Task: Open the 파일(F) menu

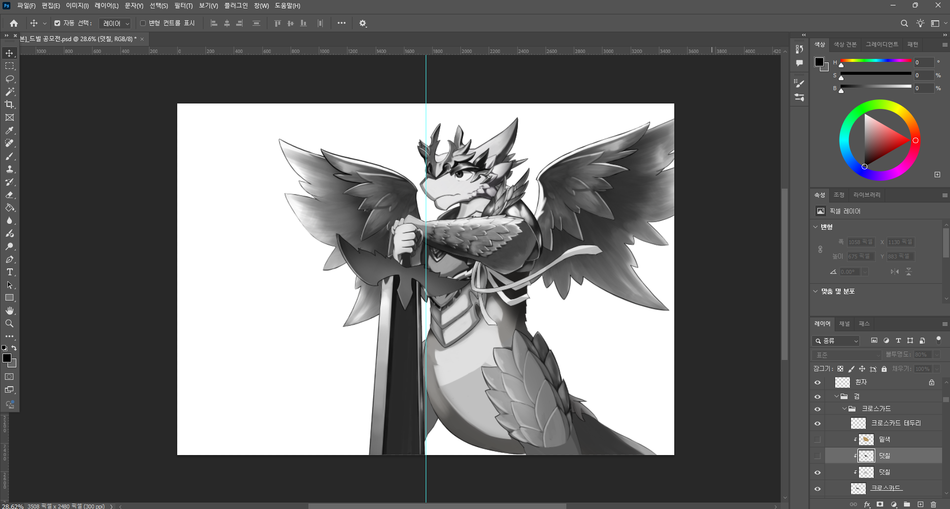Action: coord(26,5)
